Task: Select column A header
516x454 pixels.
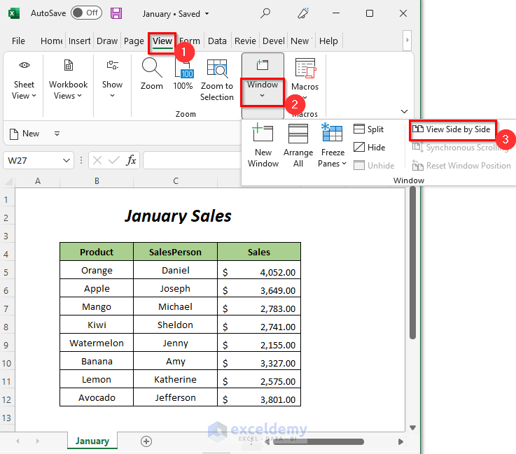Action: point(38,181)
